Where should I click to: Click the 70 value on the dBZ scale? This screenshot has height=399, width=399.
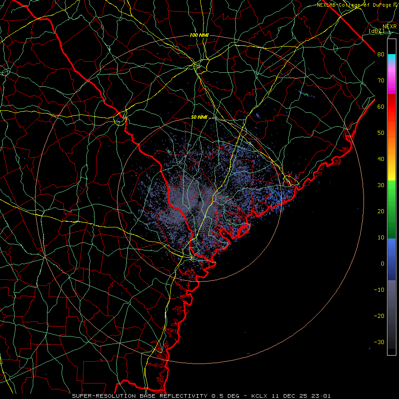coord(381,80)
